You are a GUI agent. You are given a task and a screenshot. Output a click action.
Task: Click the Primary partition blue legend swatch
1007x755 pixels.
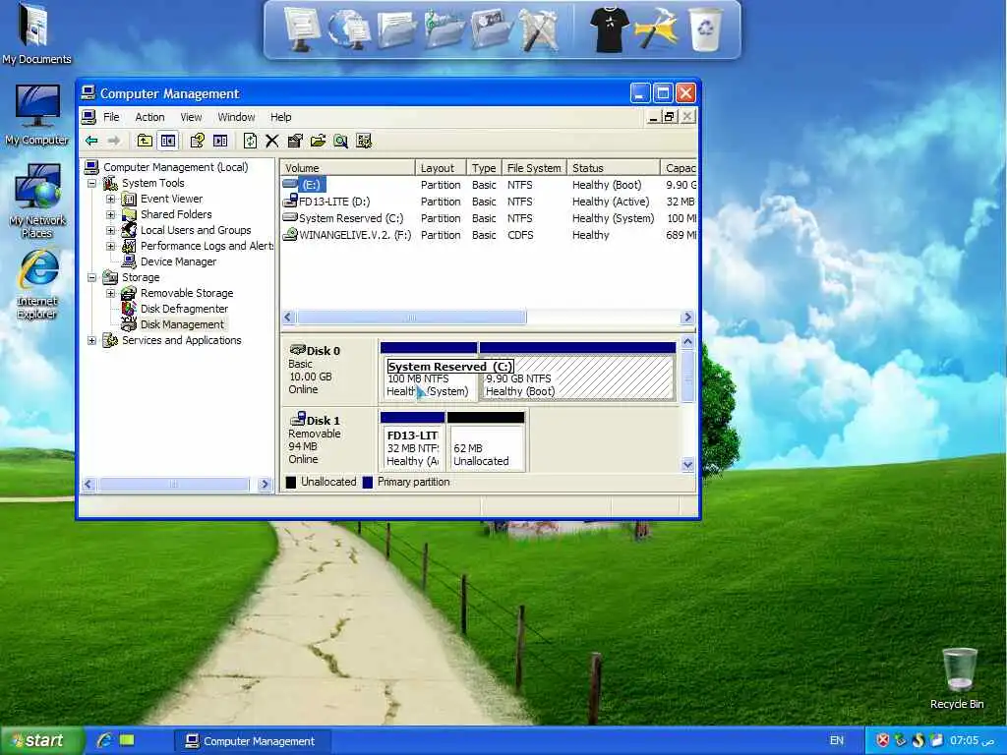pos(368,482)
